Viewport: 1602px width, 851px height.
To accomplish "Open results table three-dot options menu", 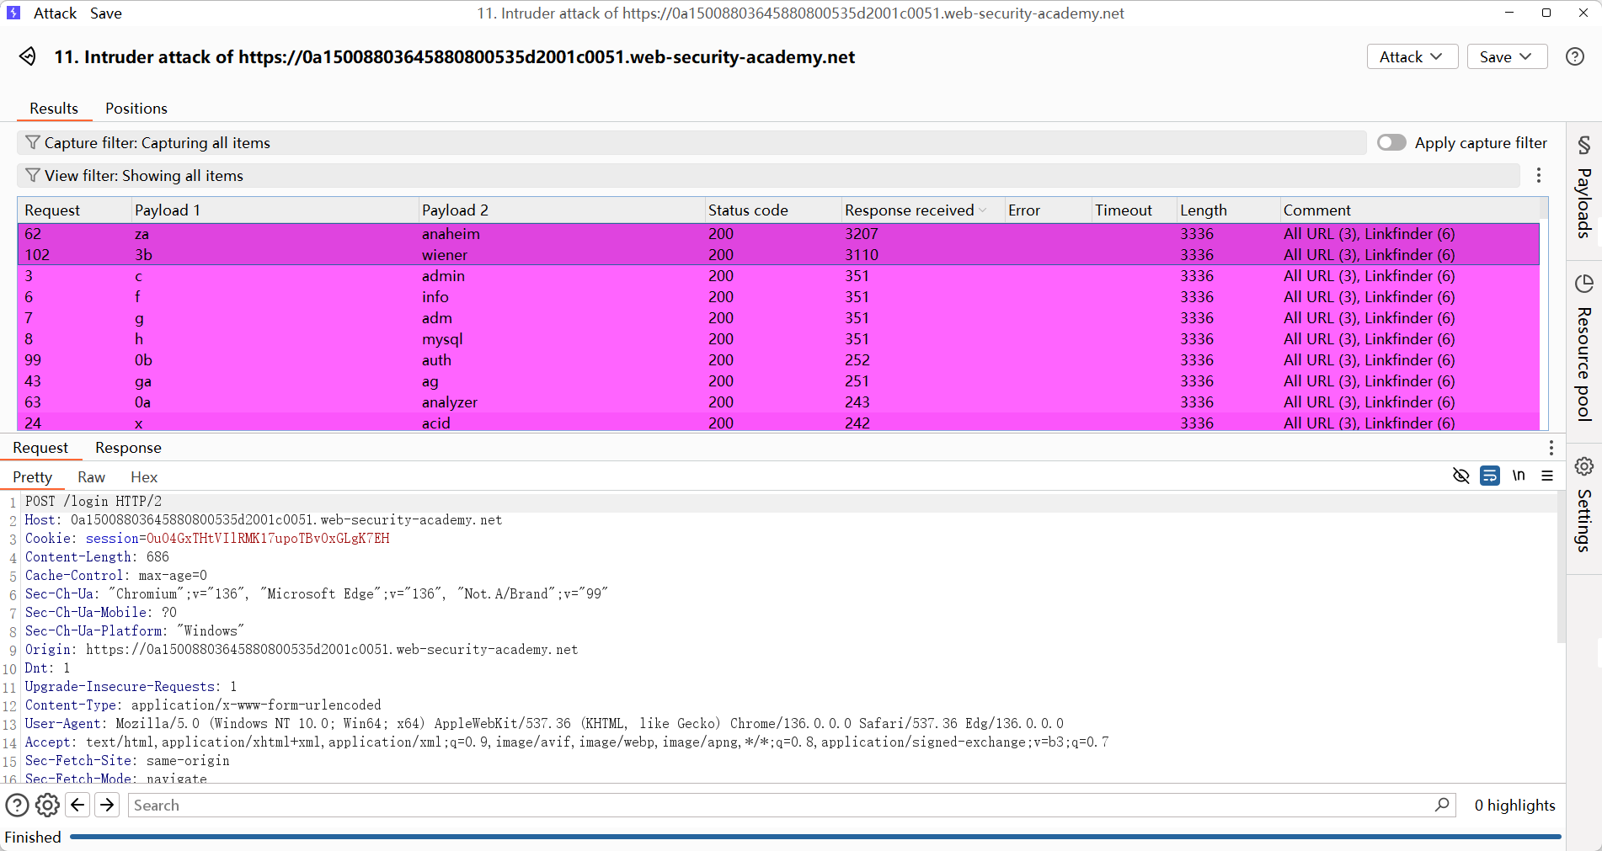I will [1538, 175].
